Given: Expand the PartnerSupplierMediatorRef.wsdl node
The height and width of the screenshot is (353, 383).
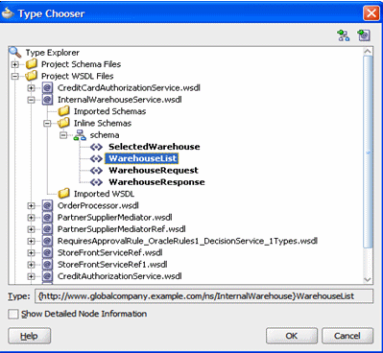Looking at the screenshot, I should 31,229.
